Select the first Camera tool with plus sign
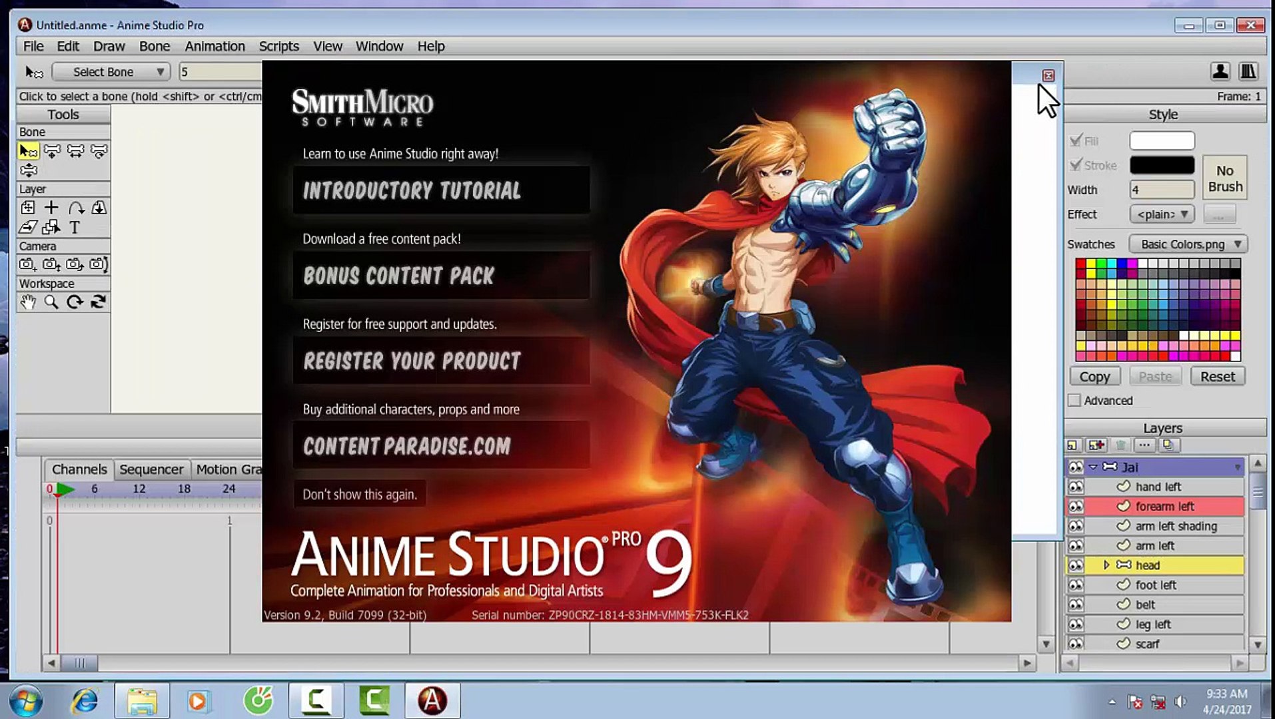The height and width of the screenshot is (719, 1275). pyautogui.click(x=28, y=264)
